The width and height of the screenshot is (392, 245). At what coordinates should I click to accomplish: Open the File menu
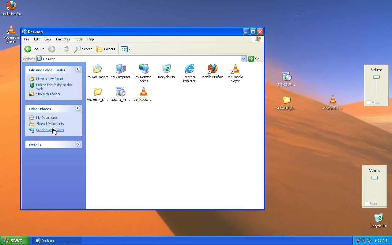(27, 39)
